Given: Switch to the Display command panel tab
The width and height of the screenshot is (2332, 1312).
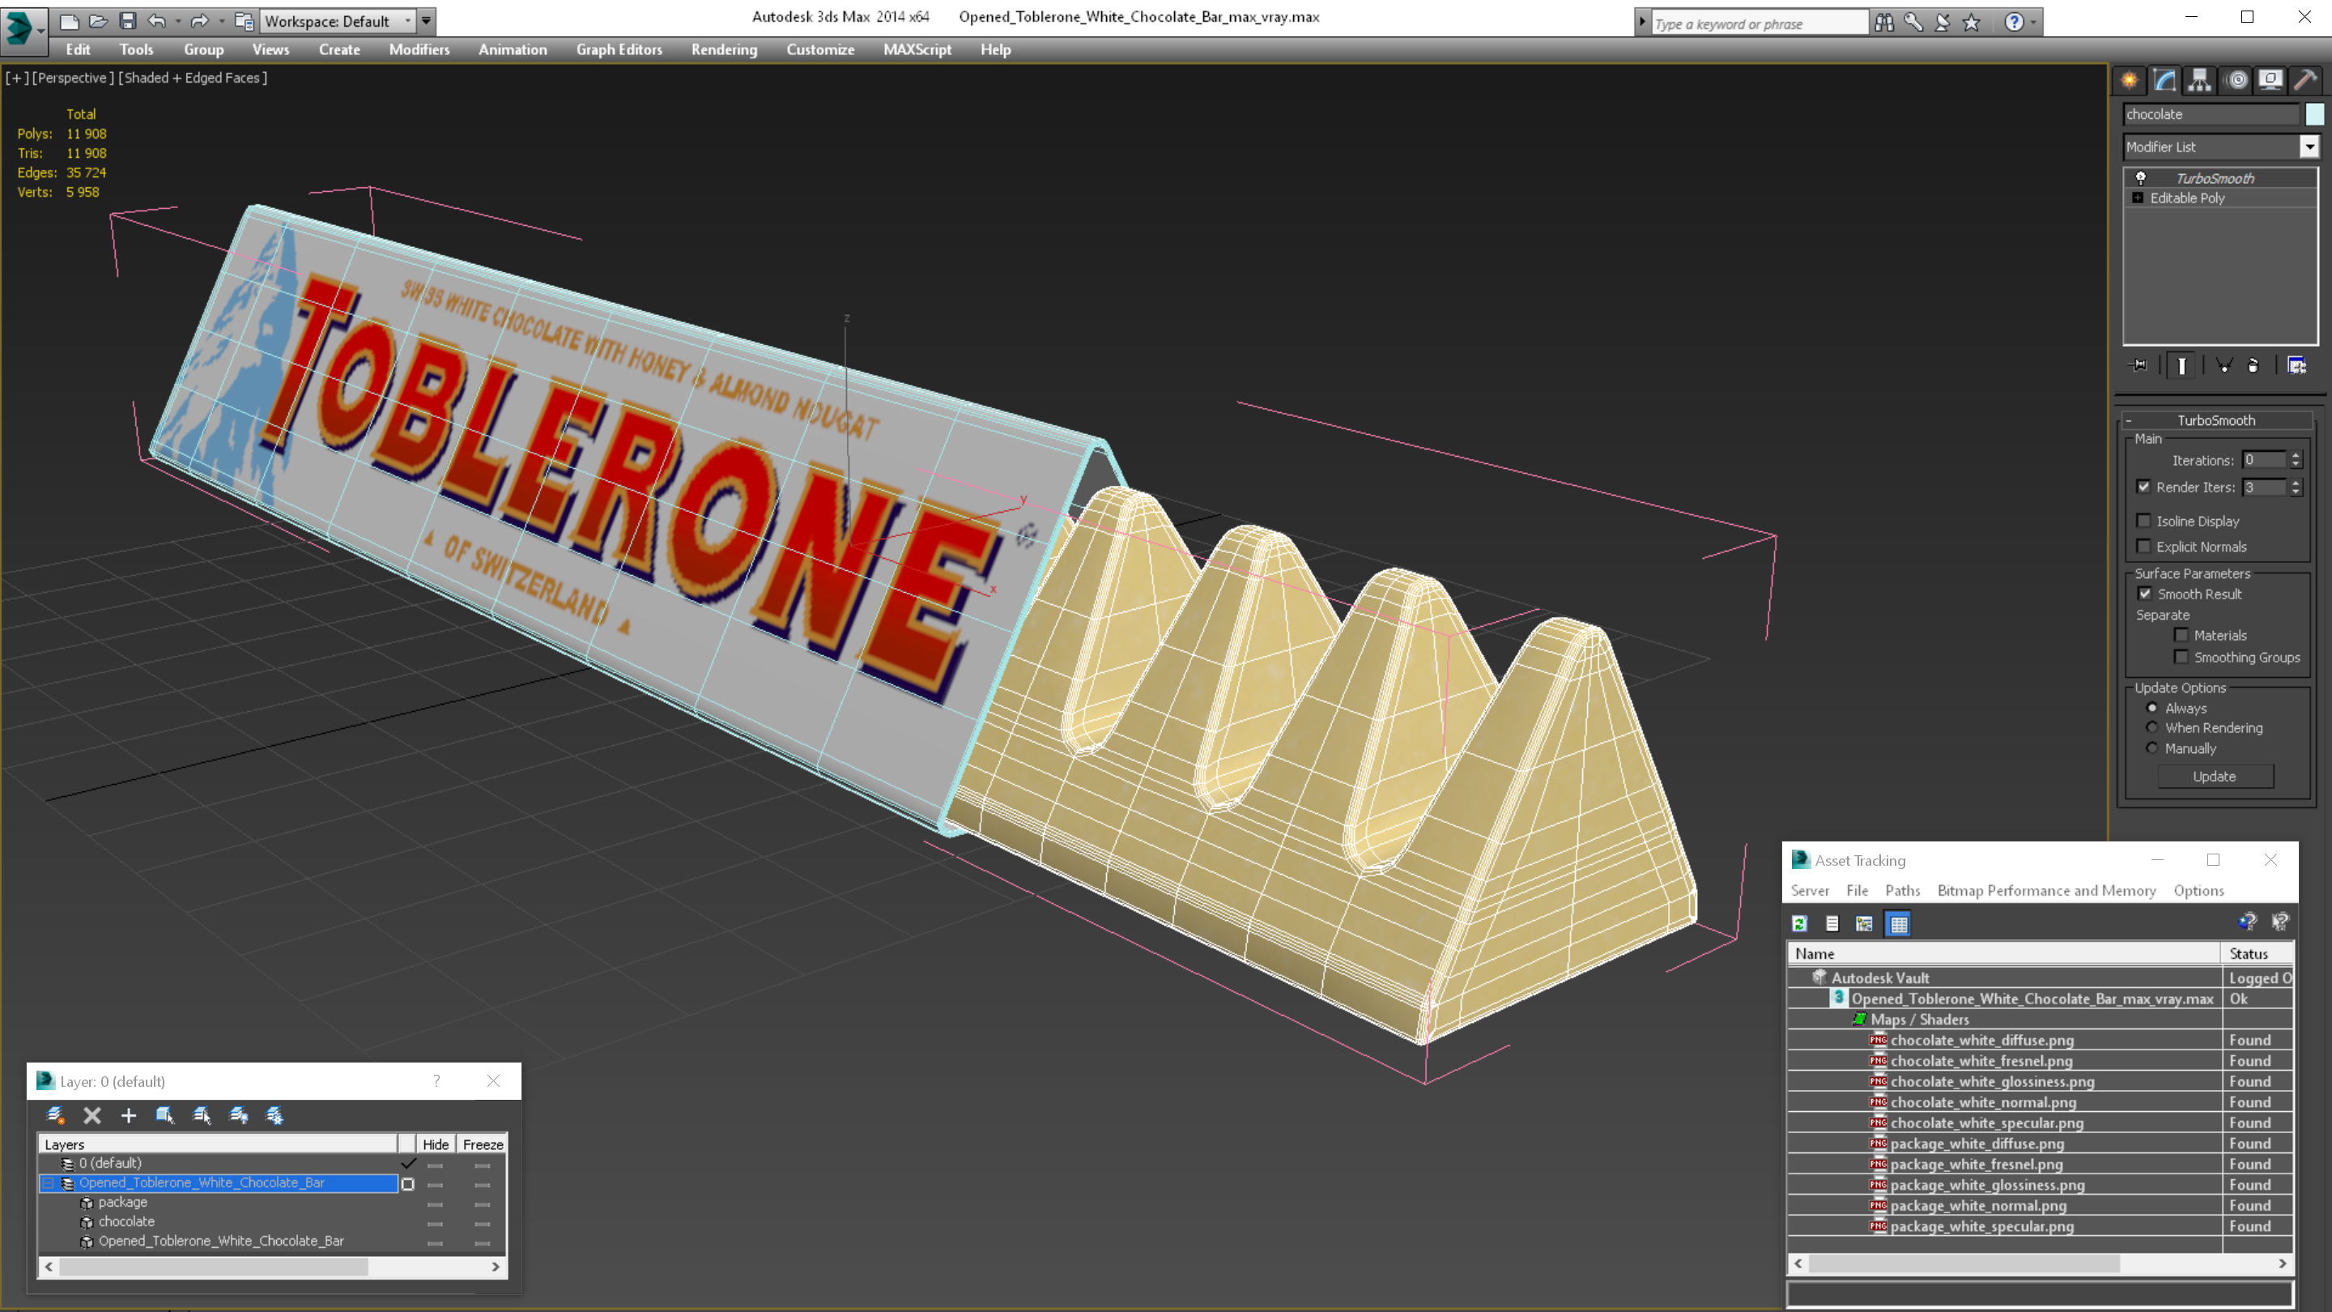Looking at the screenshot, I should click(2270, 81).
